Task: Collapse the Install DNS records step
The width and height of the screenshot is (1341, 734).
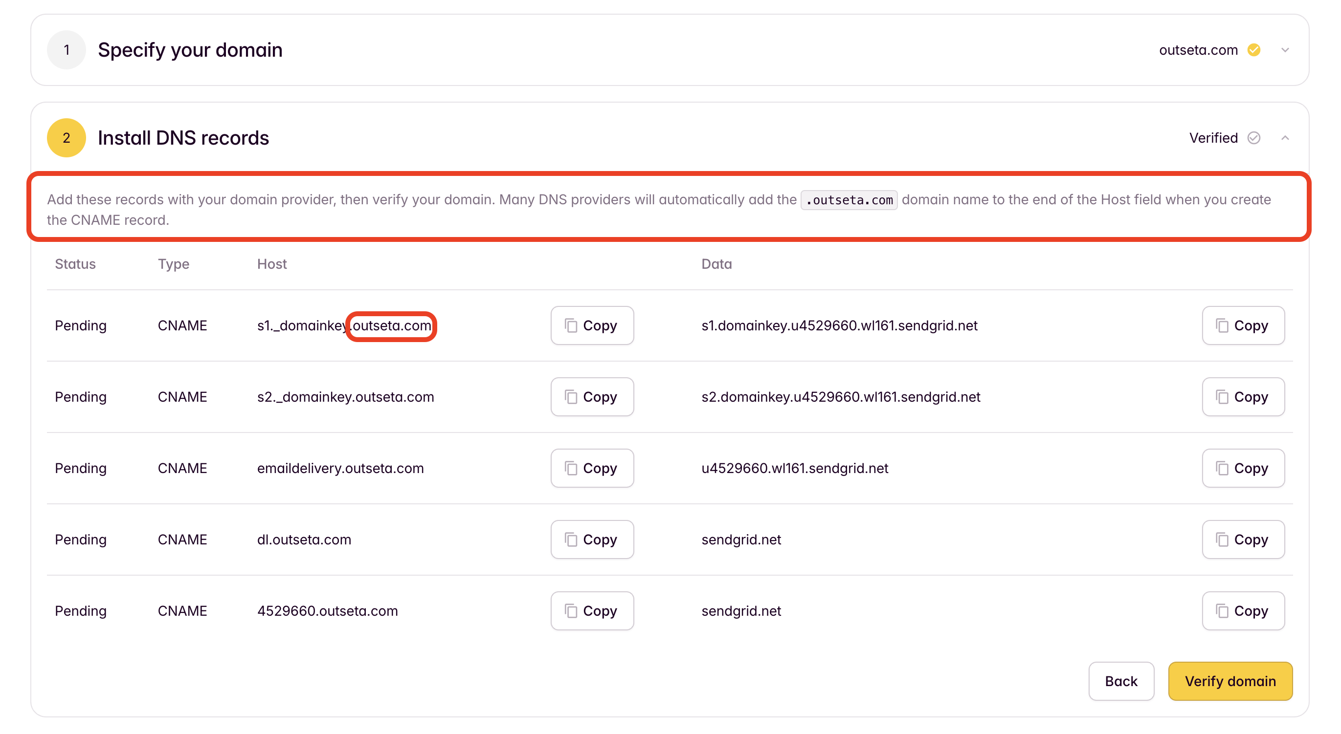Action: click(1284, 138)
